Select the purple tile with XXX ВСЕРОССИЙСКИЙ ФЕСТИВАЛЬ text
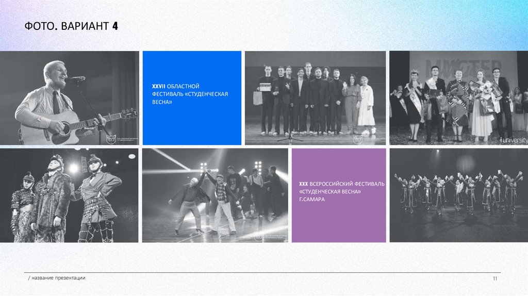 point(339,195)
